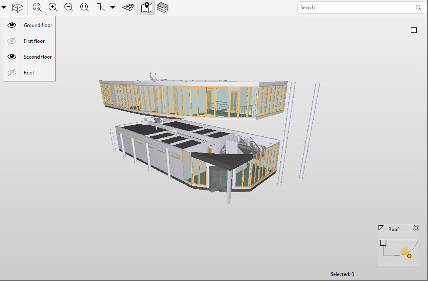Click the Selected: 0 status text
The height and width of the screenshot is (281, 428).
click(342, 274)
